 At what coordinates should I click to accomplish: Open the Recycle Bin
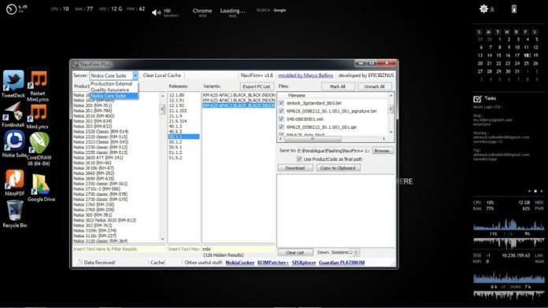15,214
